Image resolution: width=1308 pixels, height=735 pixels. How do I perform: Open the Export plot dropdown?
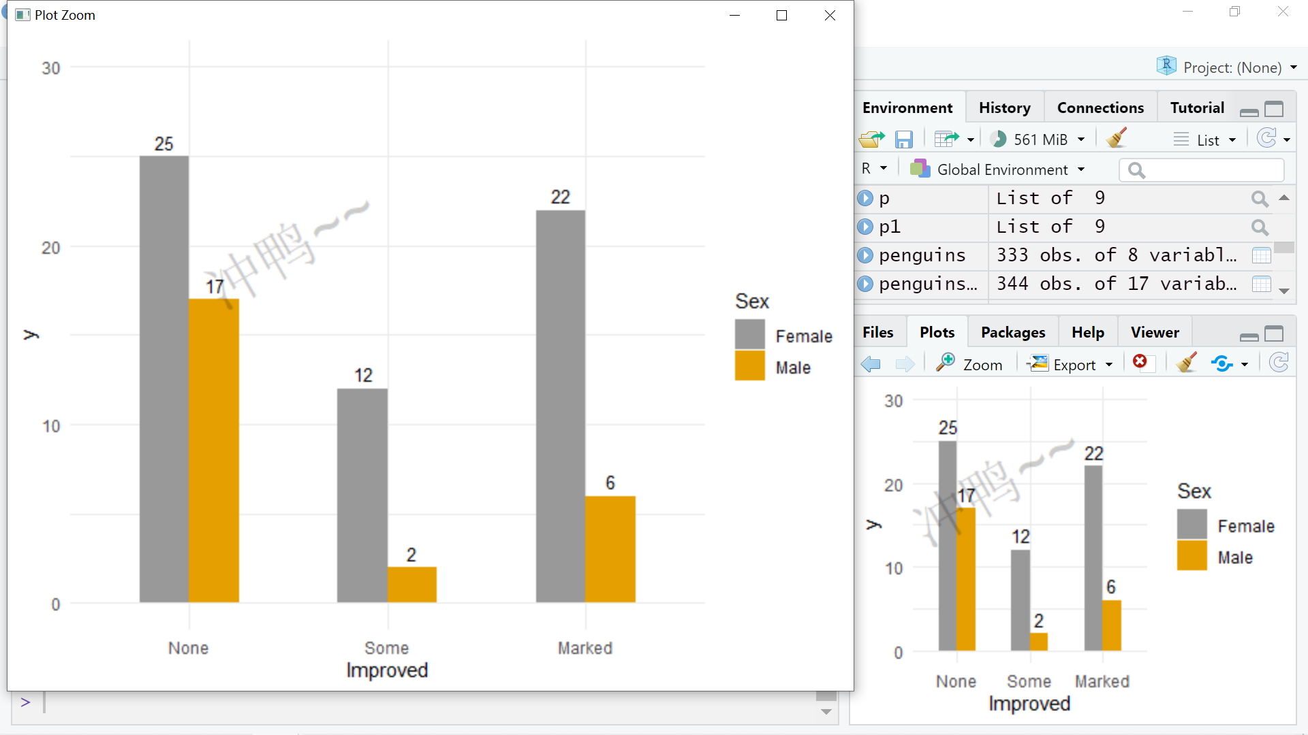[1070, 364]
